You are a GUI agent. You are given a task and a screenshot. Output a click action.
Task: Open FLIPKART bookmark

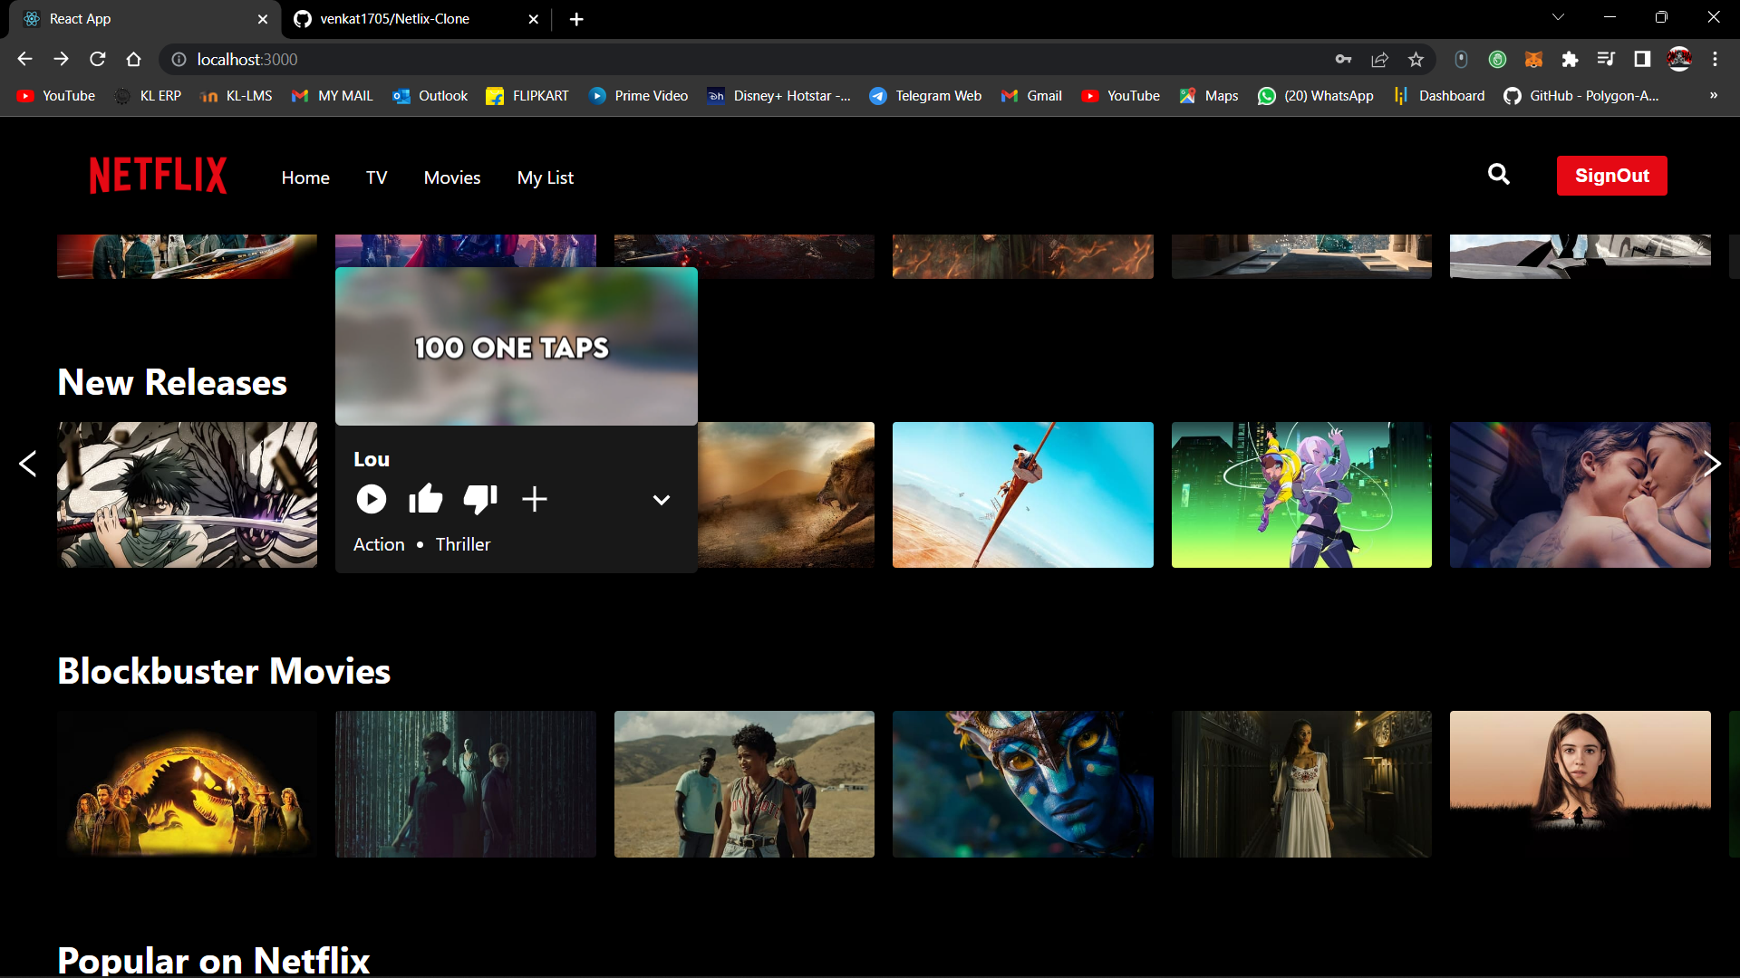[x=527, y=96]
